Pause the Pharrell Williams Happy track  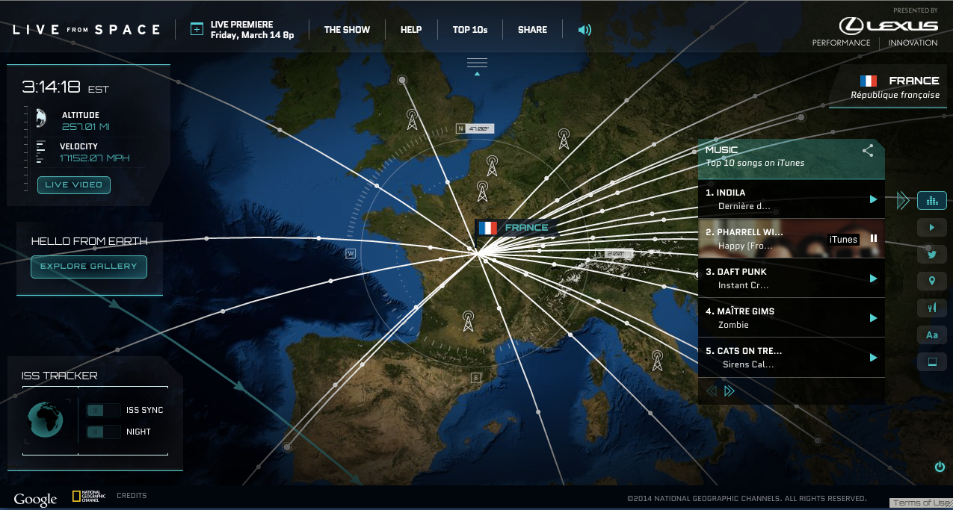(x=873, y=239)
